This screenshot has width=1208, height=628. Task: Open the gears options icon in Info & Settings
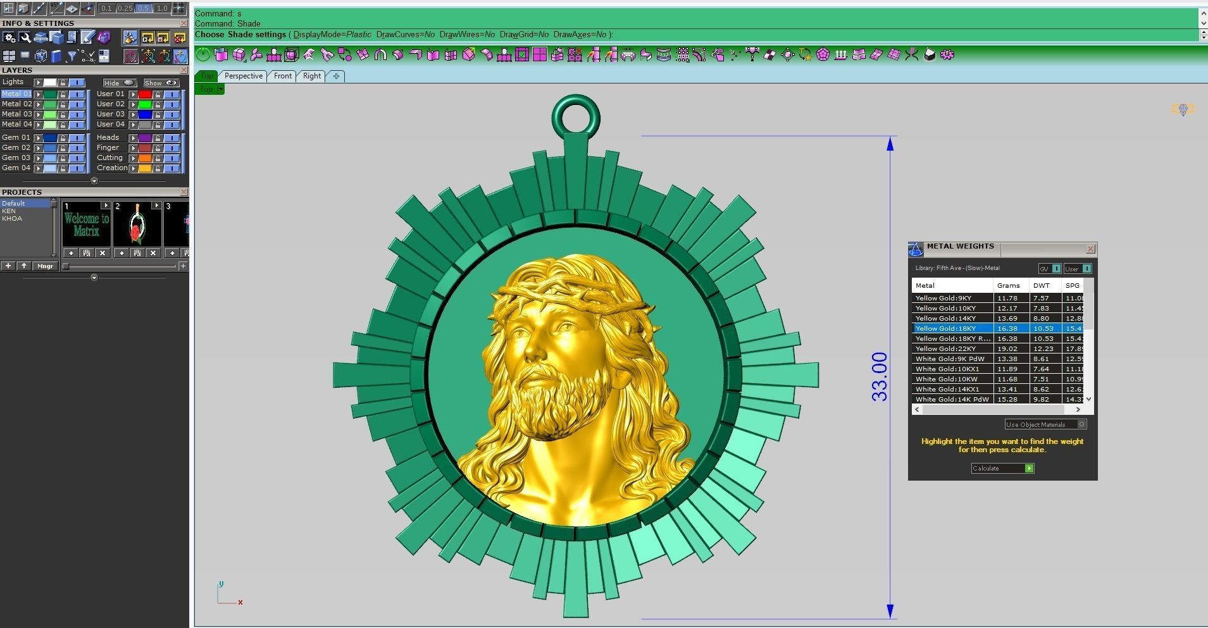point(9,37)
